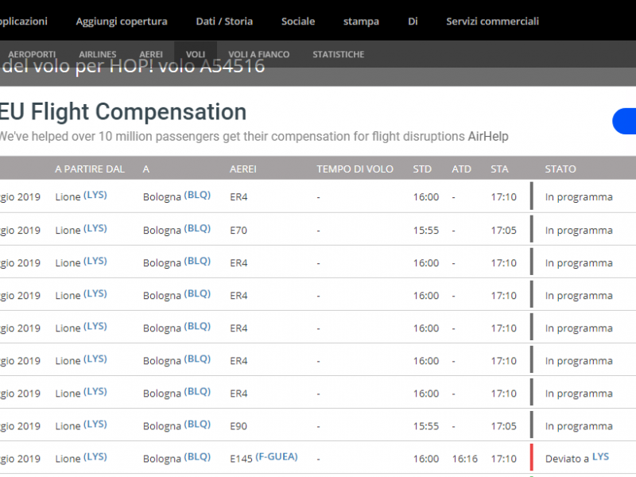Click In programma status in the E70 row
636x477 pixels.
click(579, 231)
